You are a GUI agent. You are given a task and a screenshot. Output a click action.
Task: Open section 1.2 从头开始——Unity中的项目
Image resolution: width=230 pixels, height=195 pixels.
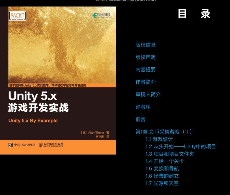coord(180,147)
